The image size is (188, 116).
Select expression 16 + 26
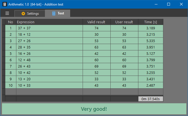49,53
